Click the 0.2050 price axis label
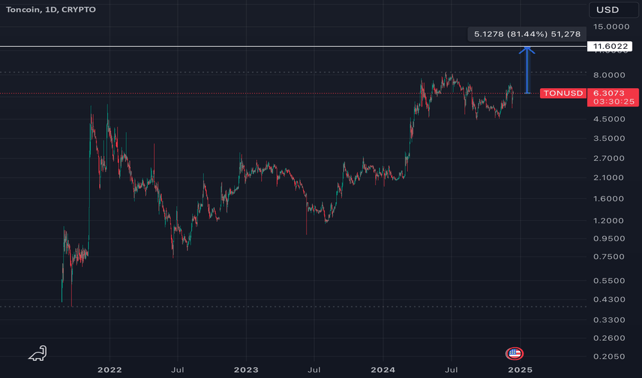 [609, 357]
